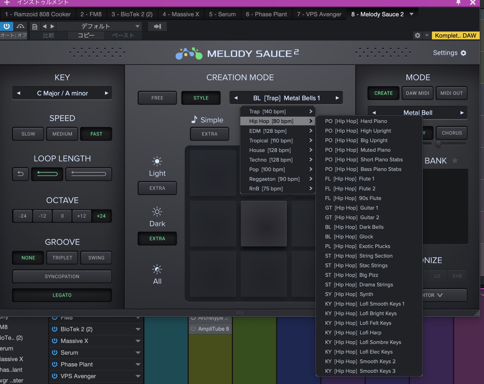
Task: Open the gear options next to Komplet.. DAW
Action: [x=418, y=35]
